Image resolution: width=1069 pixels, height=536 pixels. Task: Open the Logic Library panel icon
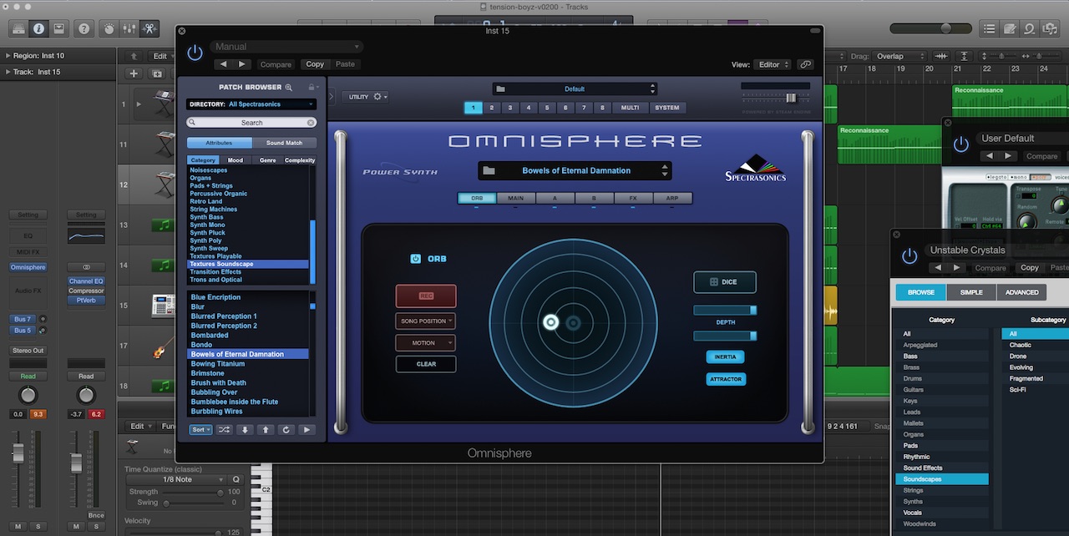pos(18,28)
